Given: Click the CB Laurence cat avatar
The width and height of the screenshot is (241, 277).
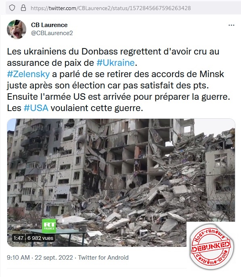Looking at the screenshot, I should click(x=17, y=29).
